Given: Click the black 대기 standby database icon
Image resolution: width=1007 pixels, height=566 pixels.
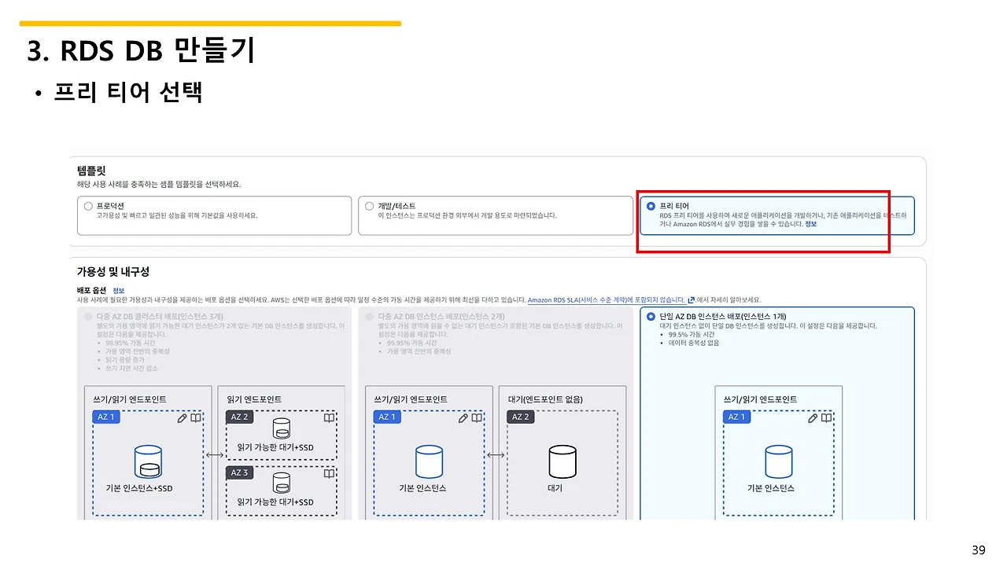Looking at the screenshot, I should (563, 462).
